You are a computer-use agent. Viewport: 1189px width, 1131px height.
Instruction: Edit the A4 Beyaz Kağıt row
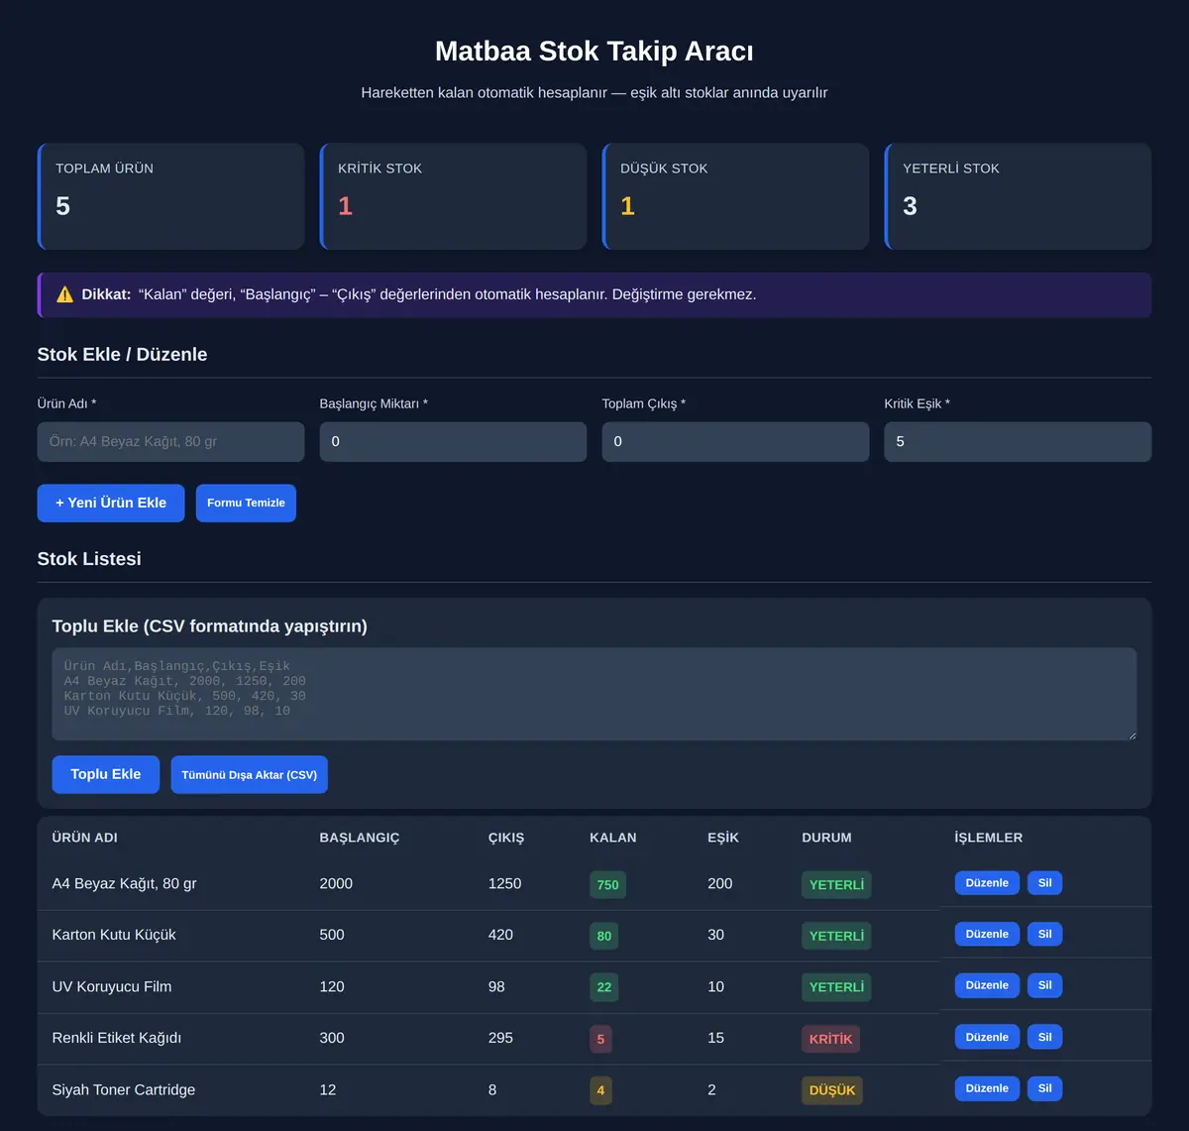(x=987, y=883)
